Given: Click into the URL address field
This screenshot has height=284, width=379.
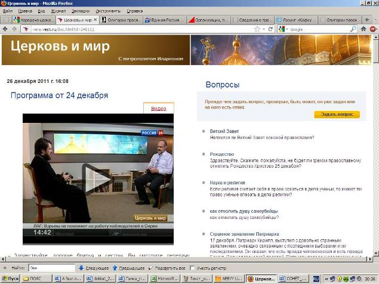Looking at the screenshot, I should pyautogui.click(x=143, y=29).
